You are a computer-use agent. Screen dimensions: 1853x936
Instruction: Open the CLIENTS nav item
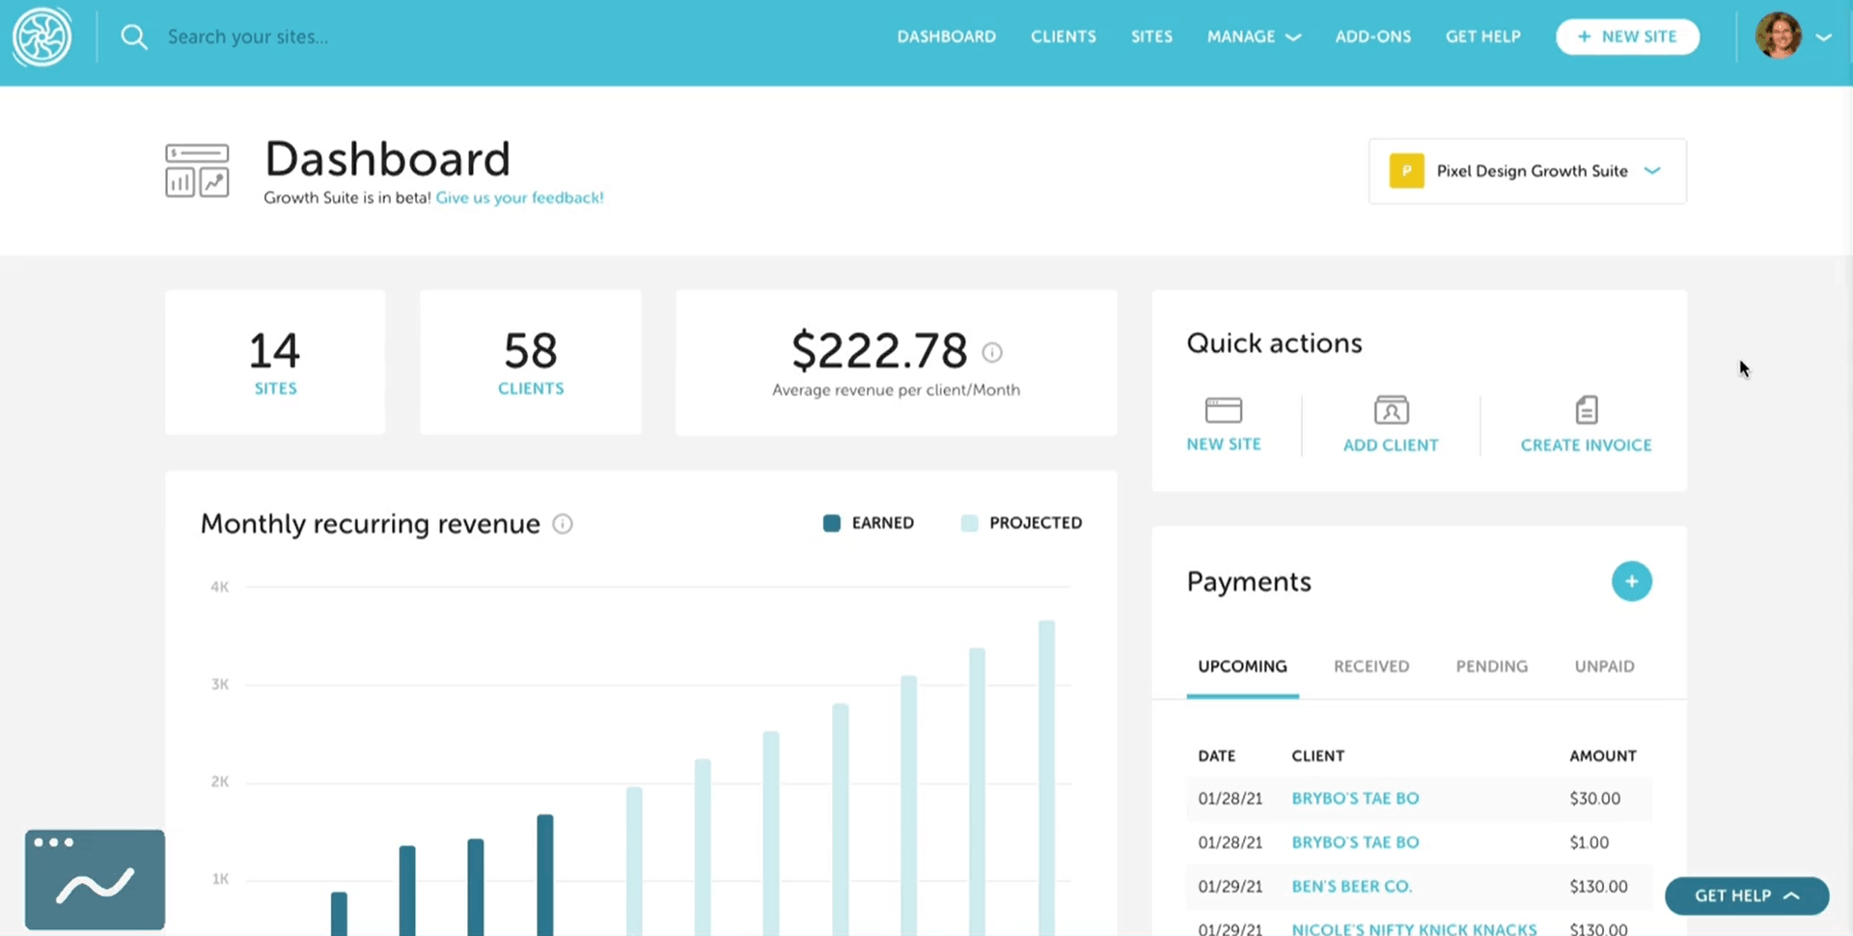tap(1063, 37)
